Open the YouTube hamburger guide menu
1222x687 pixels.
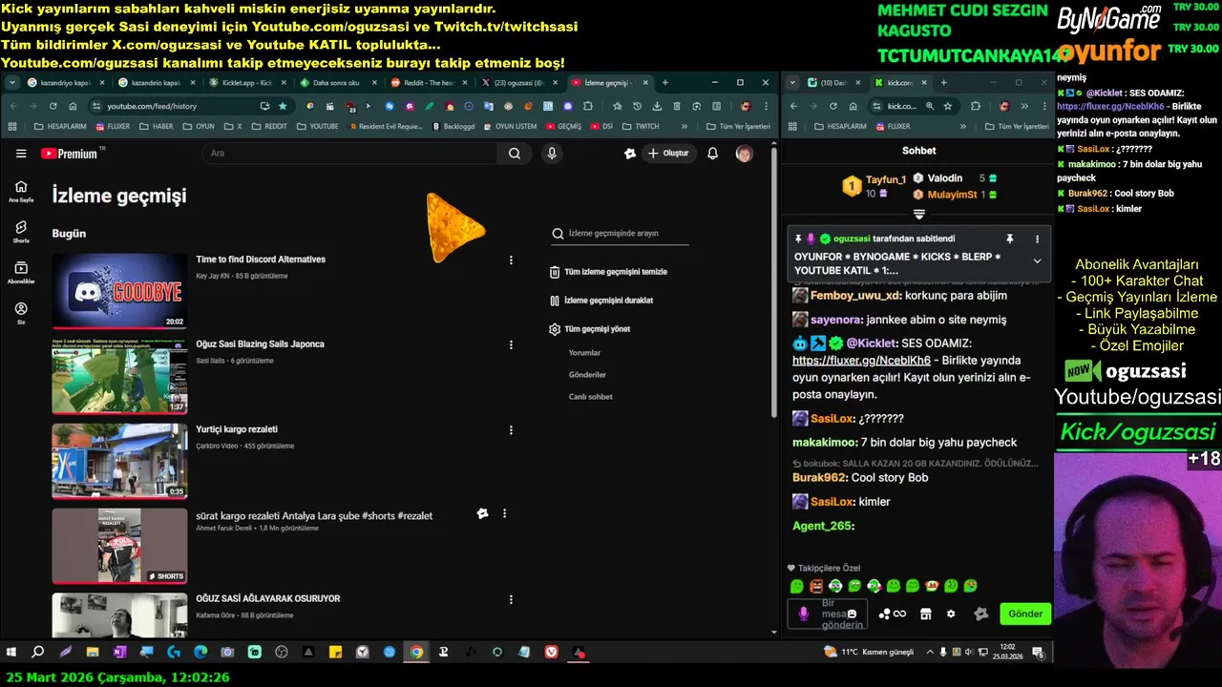pyautogui.click(x=21, y=154)
